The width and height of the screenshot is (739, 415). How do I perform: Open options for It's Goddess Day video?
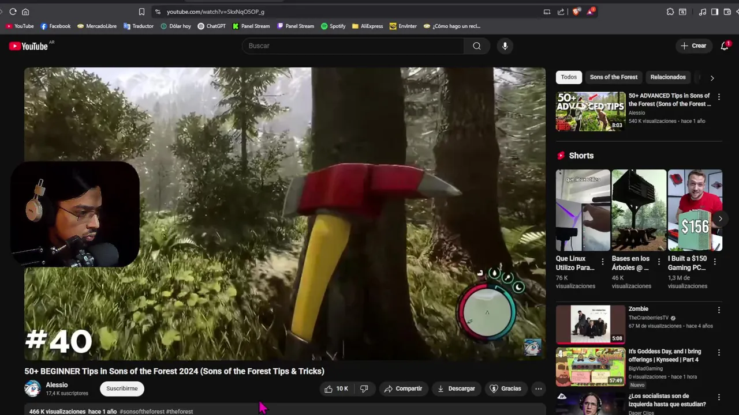[719, 352]
